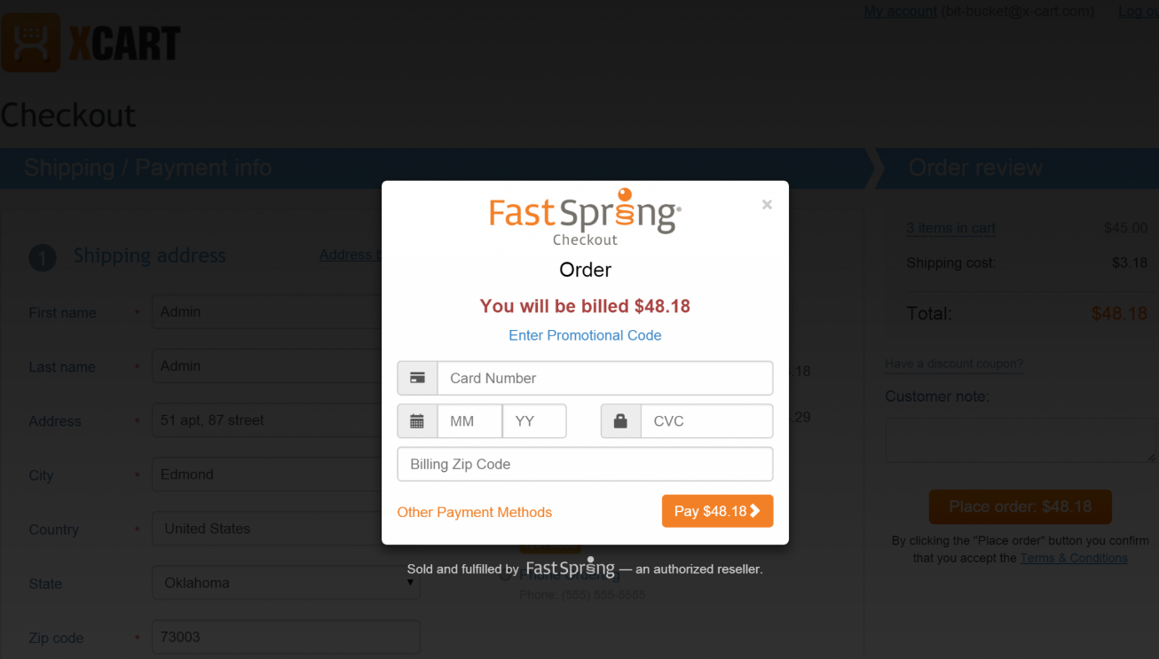This screenshot has height=659, width=1159.
Task: Click the Pay $48.18 button
Action: tap(717, 511)
